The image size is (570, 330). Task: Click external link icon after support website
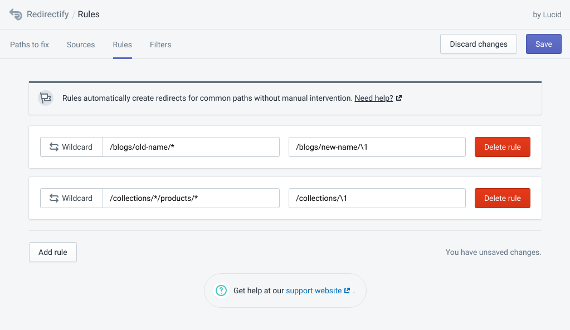tap(347, 290)
